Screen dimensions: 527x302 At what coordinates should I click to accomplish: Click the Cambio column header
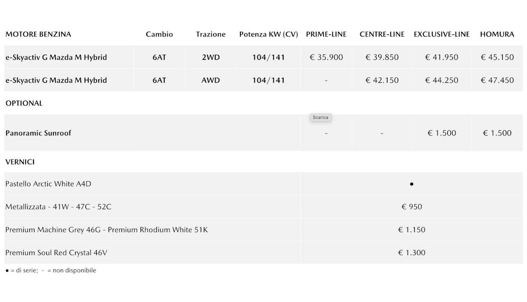click(x=159, y=34)
